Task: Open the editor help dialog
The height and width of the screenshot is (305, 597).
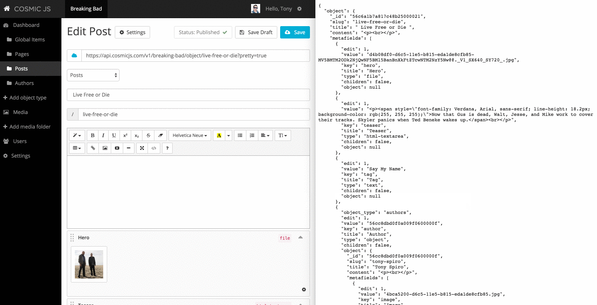Action: (x=167, y=148)
